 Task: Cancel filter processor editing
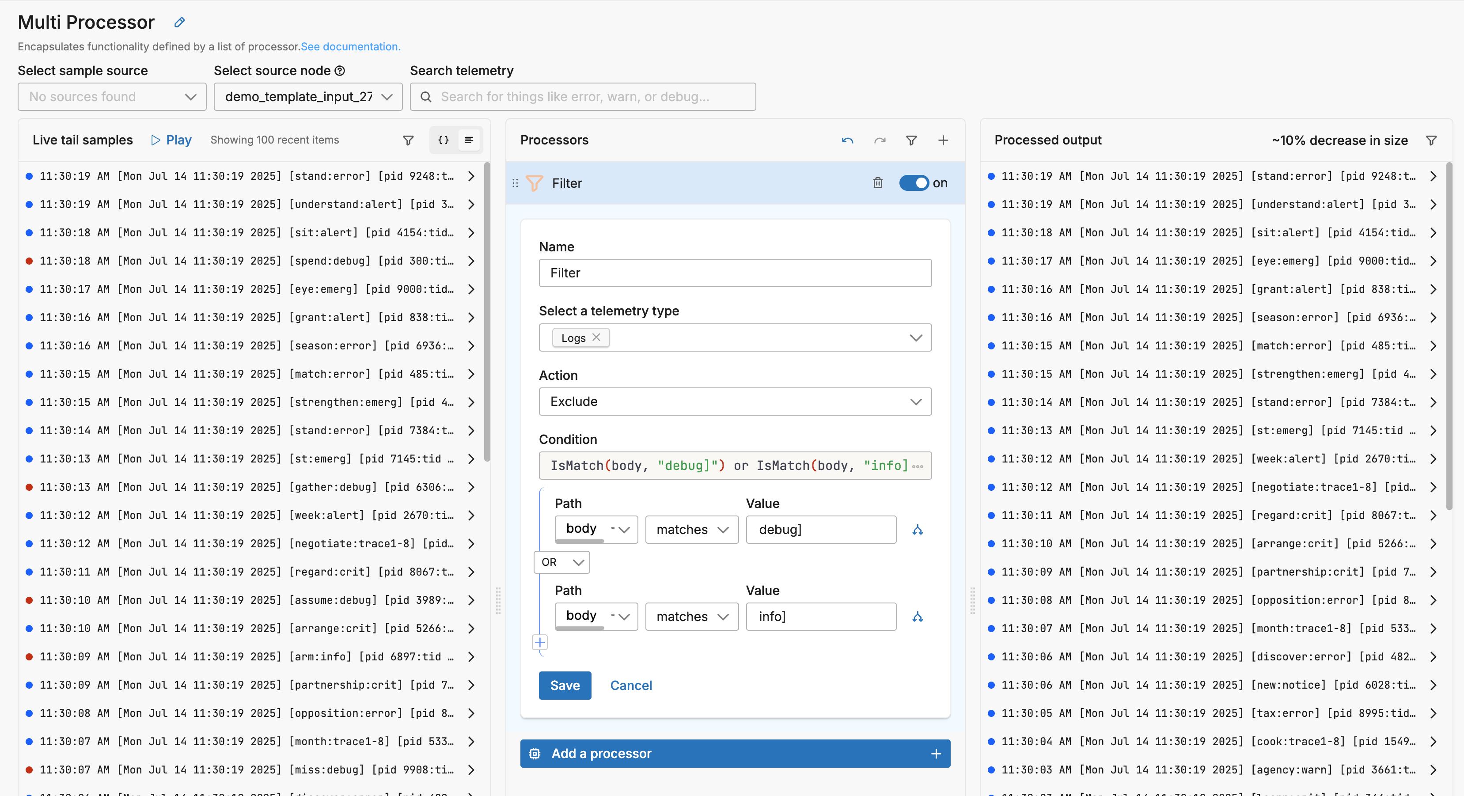631,686
